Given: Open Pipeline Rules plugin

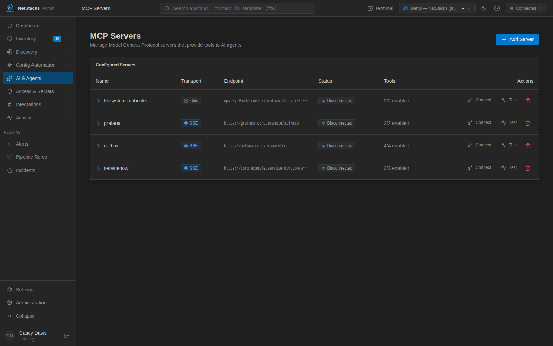Looking at the screenshot, I should click(38, 157).
